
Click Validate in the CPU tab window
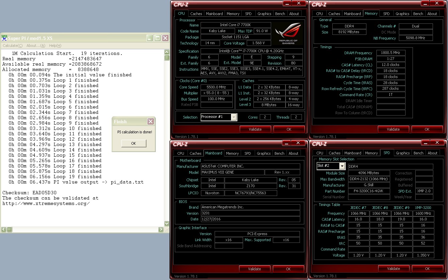tap(255, 129)
